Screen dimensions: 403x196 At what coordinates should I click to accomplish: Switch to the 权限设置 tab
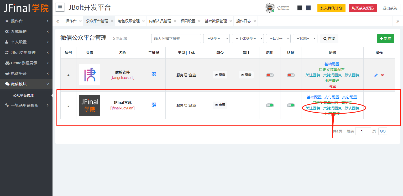188,21
